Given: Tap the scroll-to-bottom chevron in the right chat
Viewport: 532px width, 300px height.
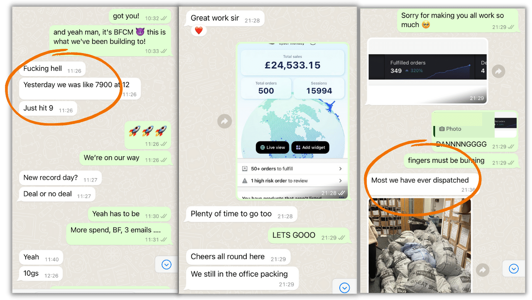Looking at the screenshot, I should click(x=514, y=269).
